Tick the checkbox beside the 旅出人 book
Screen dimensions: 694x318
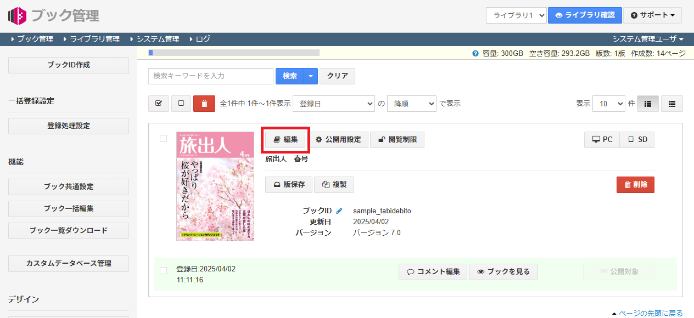(x=163, y=139)
